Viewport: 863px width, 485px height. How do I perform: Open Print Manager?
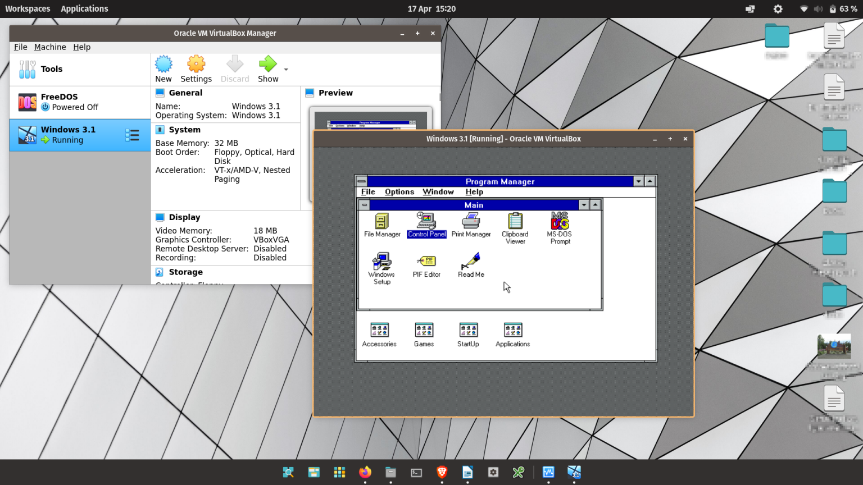(x=471, y=221)
